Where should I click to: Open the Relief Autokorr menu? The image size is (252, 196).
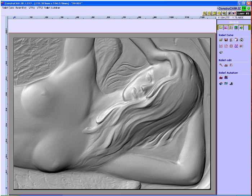pos(52,8)
